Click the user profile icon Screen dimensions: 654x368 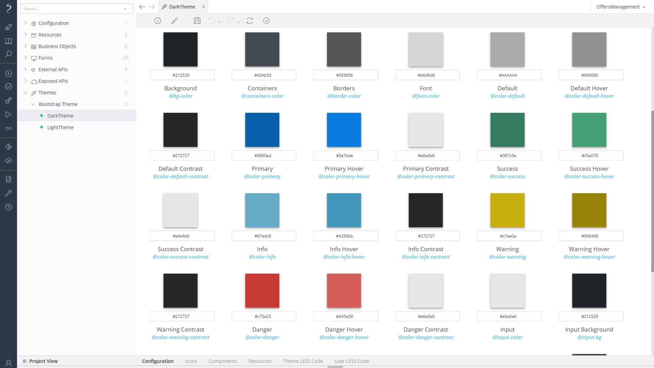pos(9,363)
